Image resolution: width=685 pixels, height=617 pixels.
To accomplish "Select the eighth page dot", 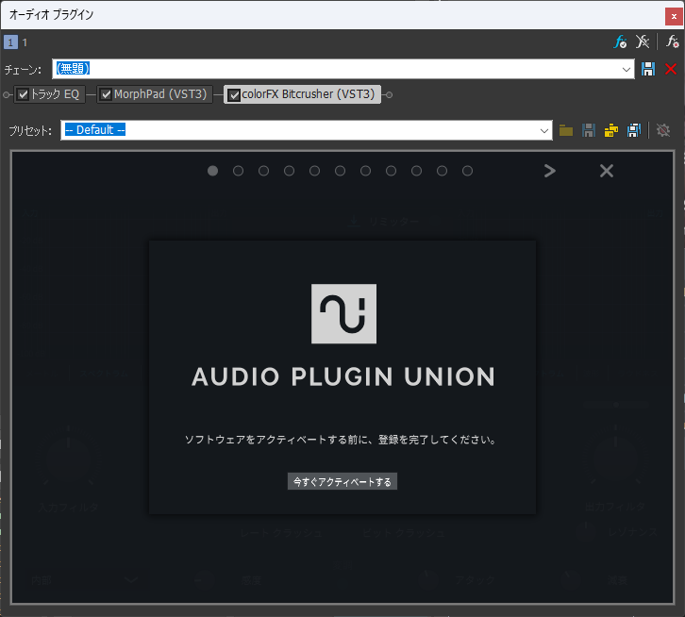I will 391,171.
